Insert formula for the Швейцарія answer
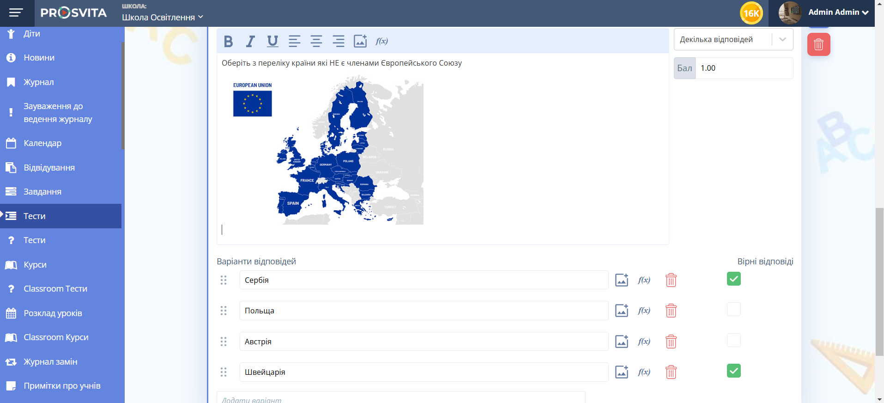The width and height of the screenshot is (884, 403). 644,372
